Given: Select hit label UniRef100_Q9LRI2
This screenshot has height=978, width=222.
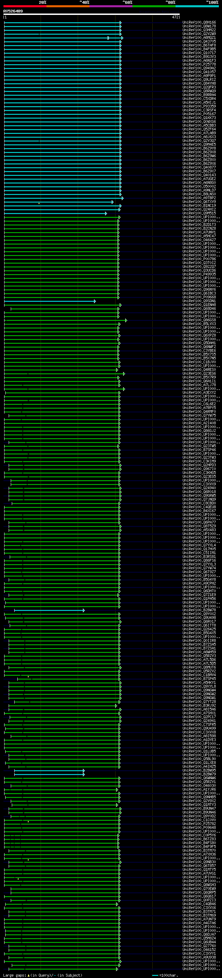Looking at the screenshot, I should (199, 80).
